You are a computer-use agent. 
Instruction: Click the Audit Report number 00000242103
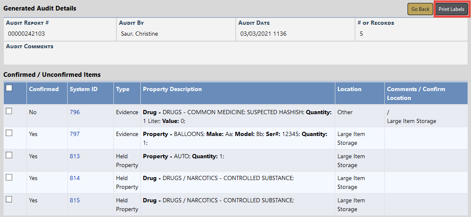(x=26, y=34)
